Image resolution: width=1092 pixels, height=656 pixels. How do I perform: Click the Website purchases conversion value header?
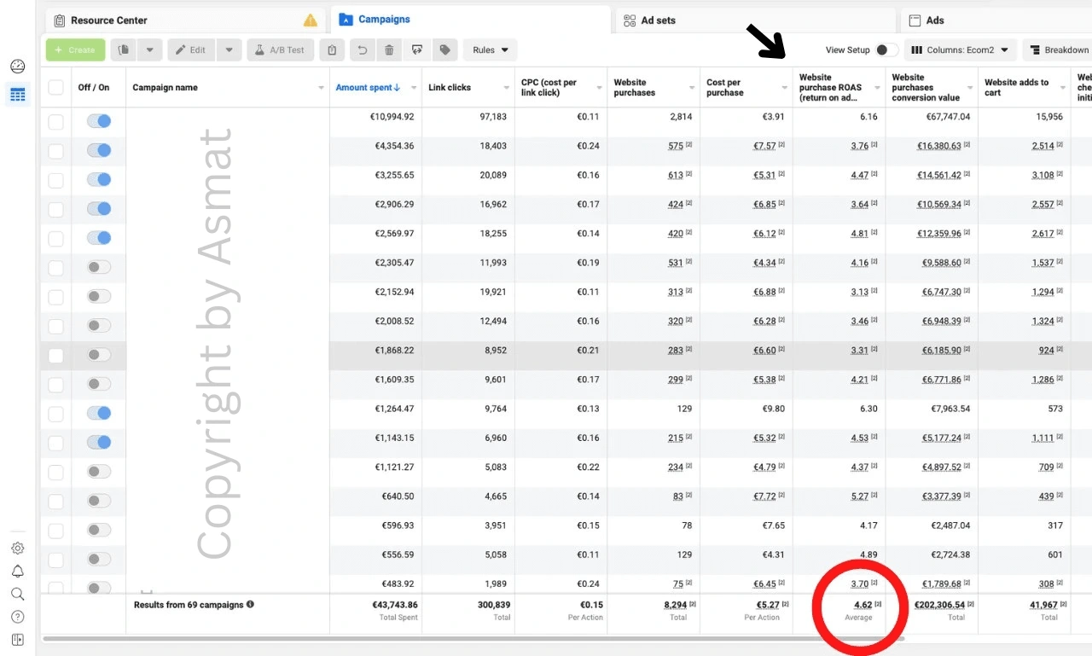click(926, 88)
